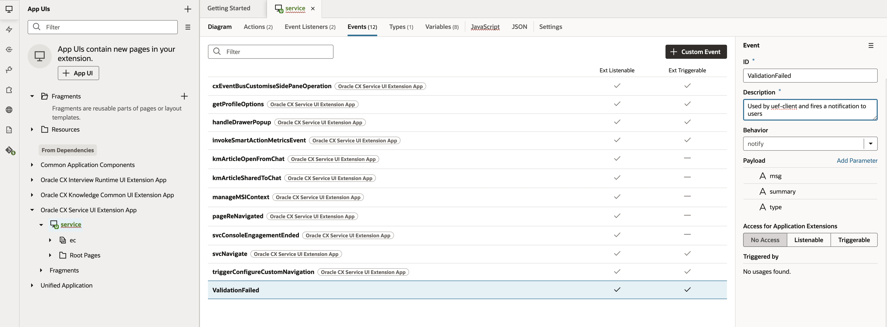Click the Add Parameter link
Viewport: 887px width, 327px height.
click(857, 160)
